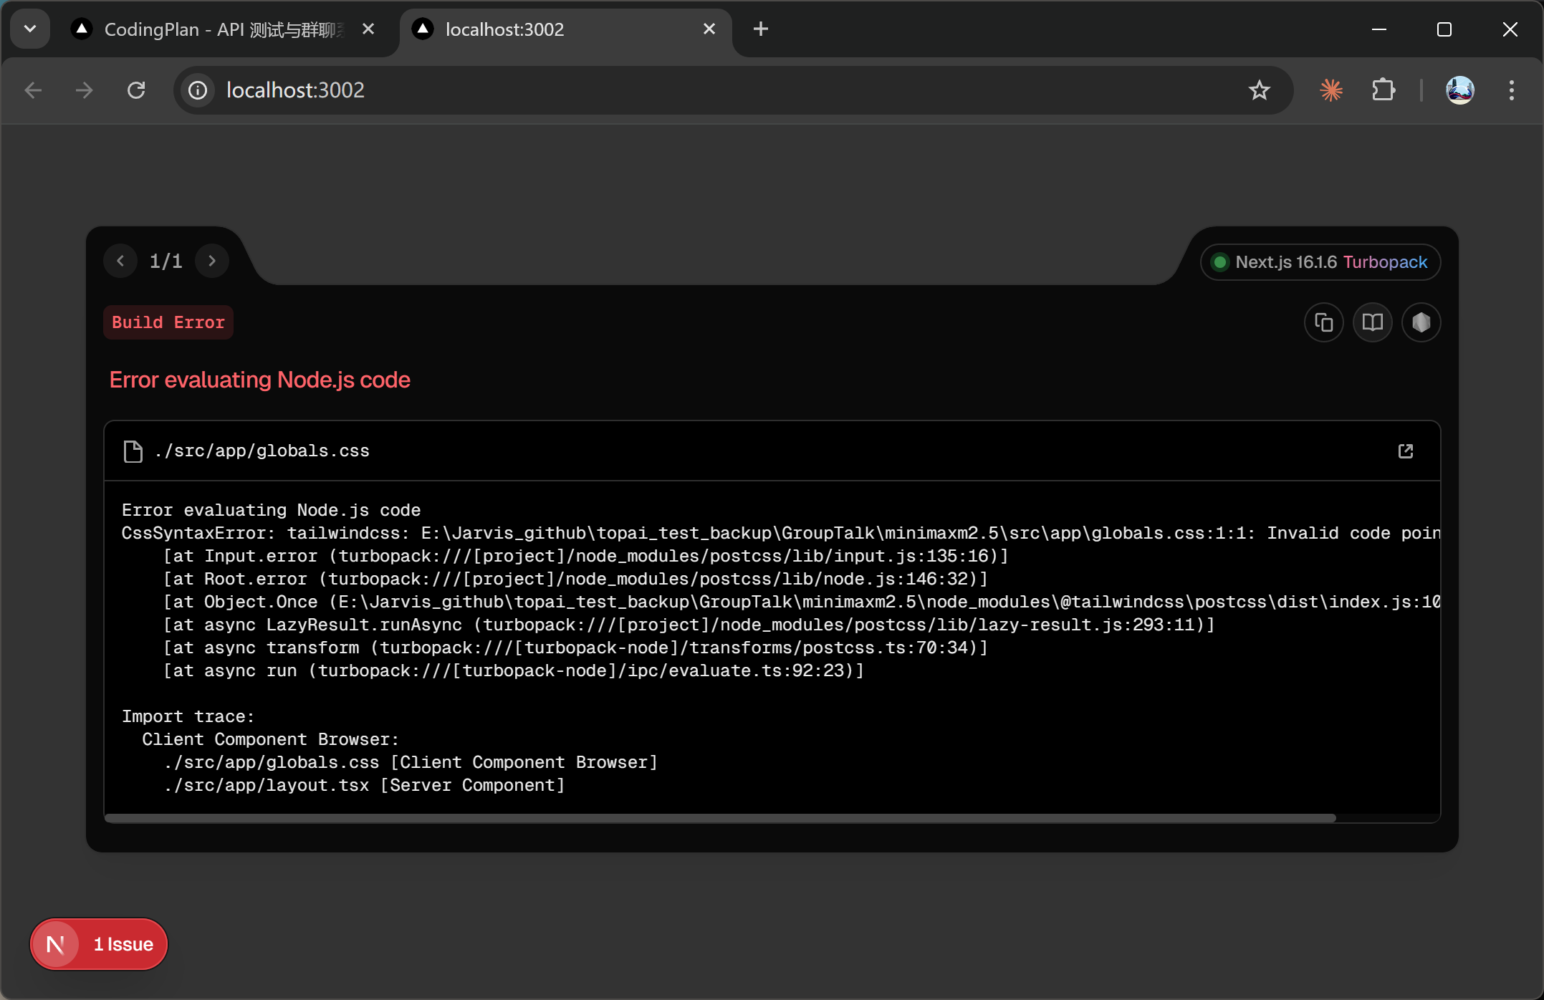Open the Chrome profile avatar

coord(1459,90)
